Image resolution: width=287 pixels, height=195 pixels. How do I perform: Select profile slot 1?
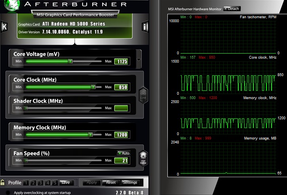point(26,183)
